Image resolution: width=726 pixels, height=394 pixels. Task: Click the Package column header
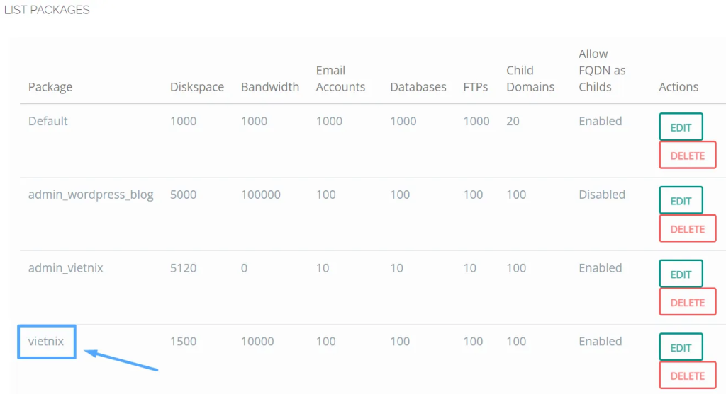point(50,87)
